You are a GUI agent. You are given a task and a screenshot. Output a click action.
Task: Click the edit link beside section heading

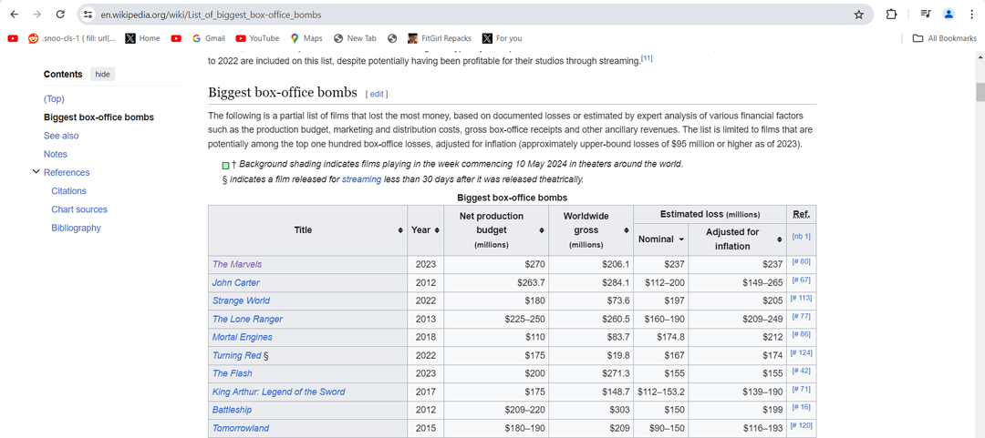(377, 94)
